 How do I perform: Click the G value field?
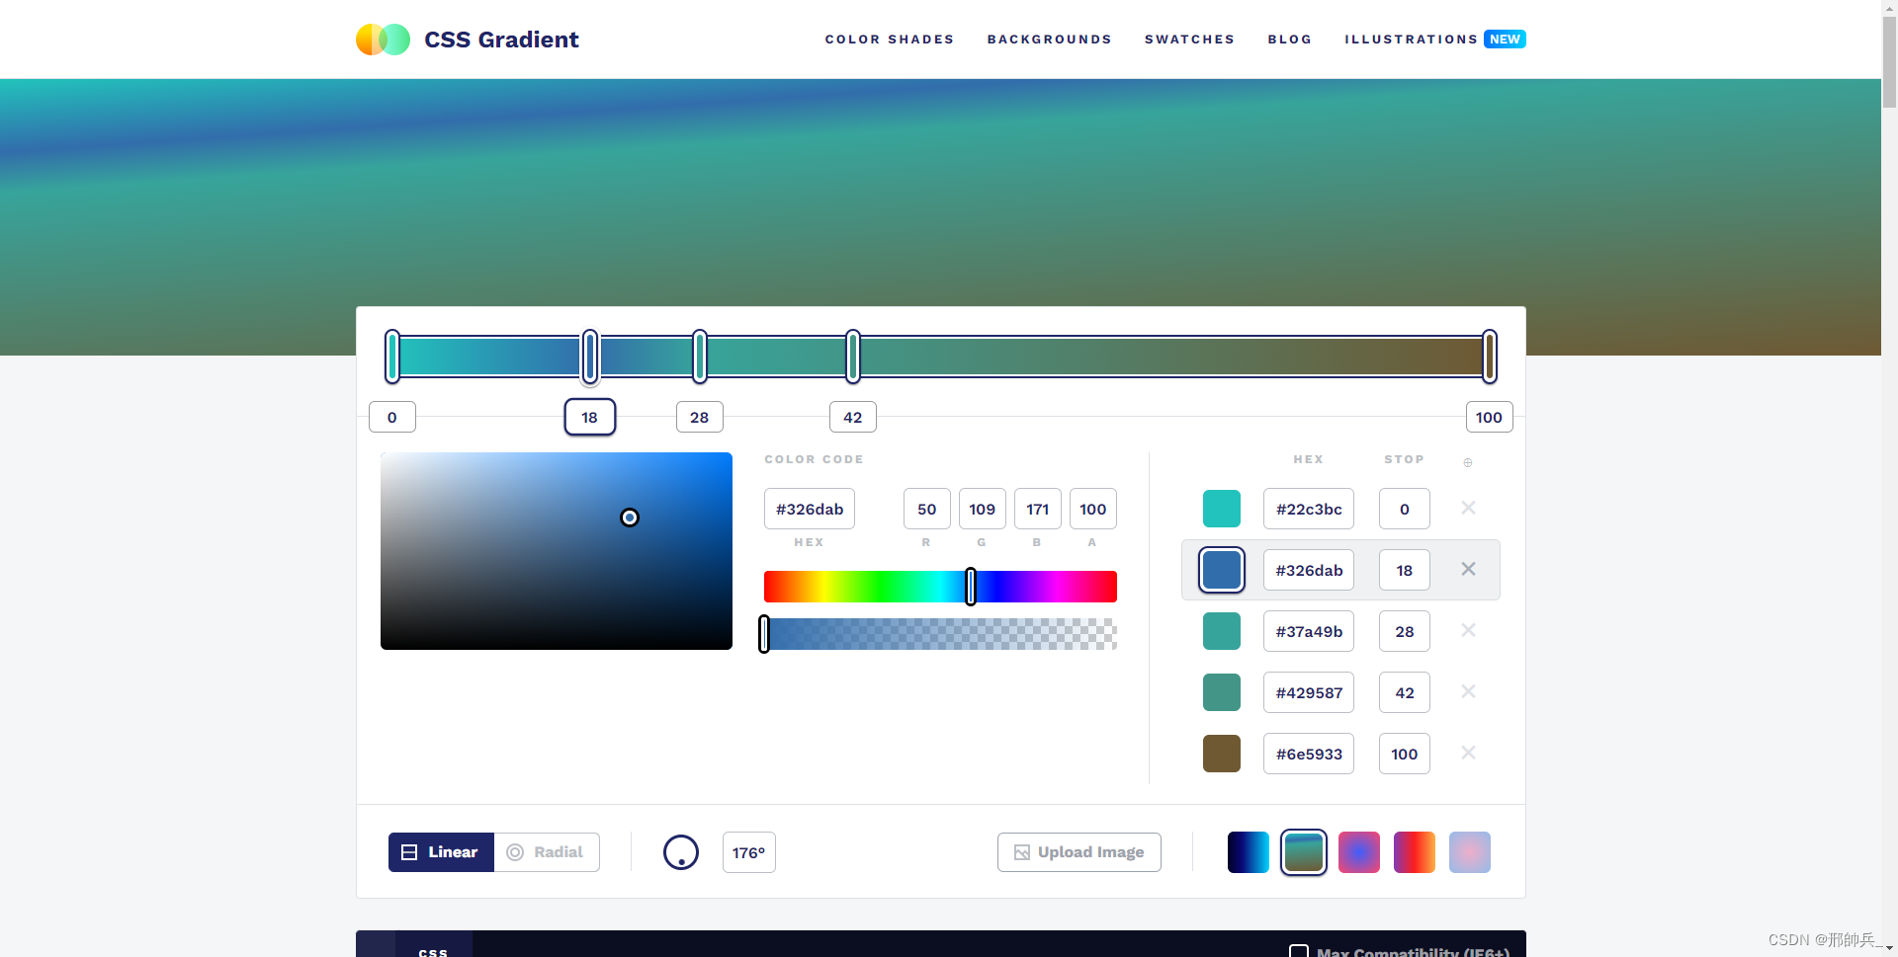click(x=983, y=509)
